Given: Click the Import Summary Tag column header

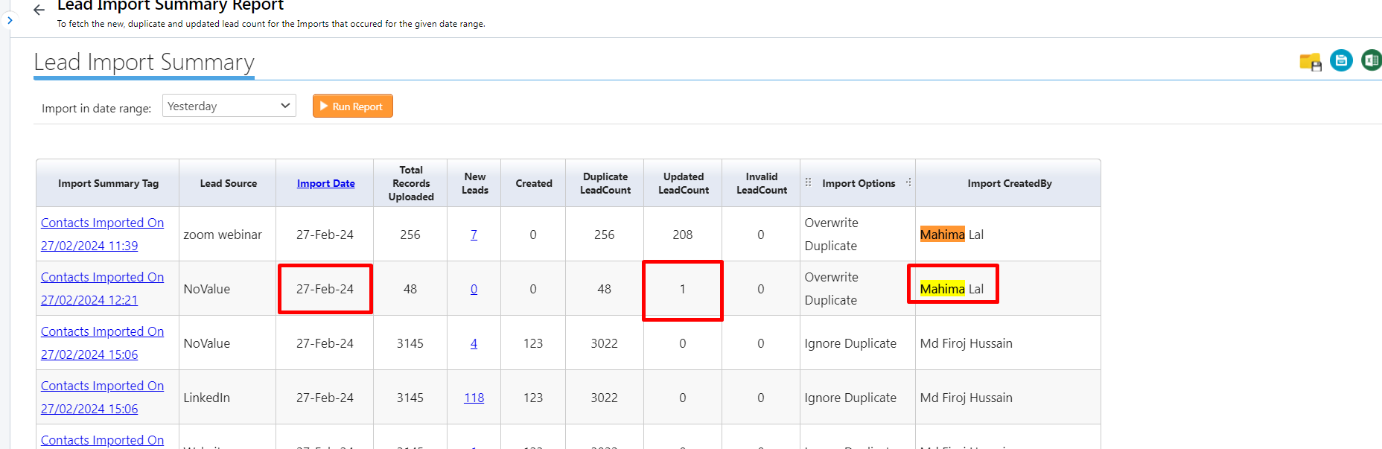Looking at the screenshot, I should pyautogui.click(x=108, y=183).
